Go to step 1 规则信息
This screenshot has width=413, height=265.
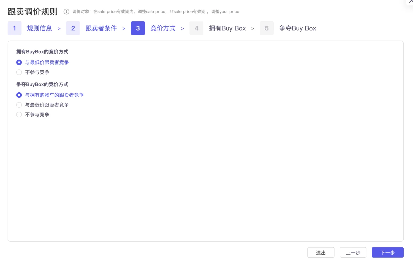click(x=30, y=28)
